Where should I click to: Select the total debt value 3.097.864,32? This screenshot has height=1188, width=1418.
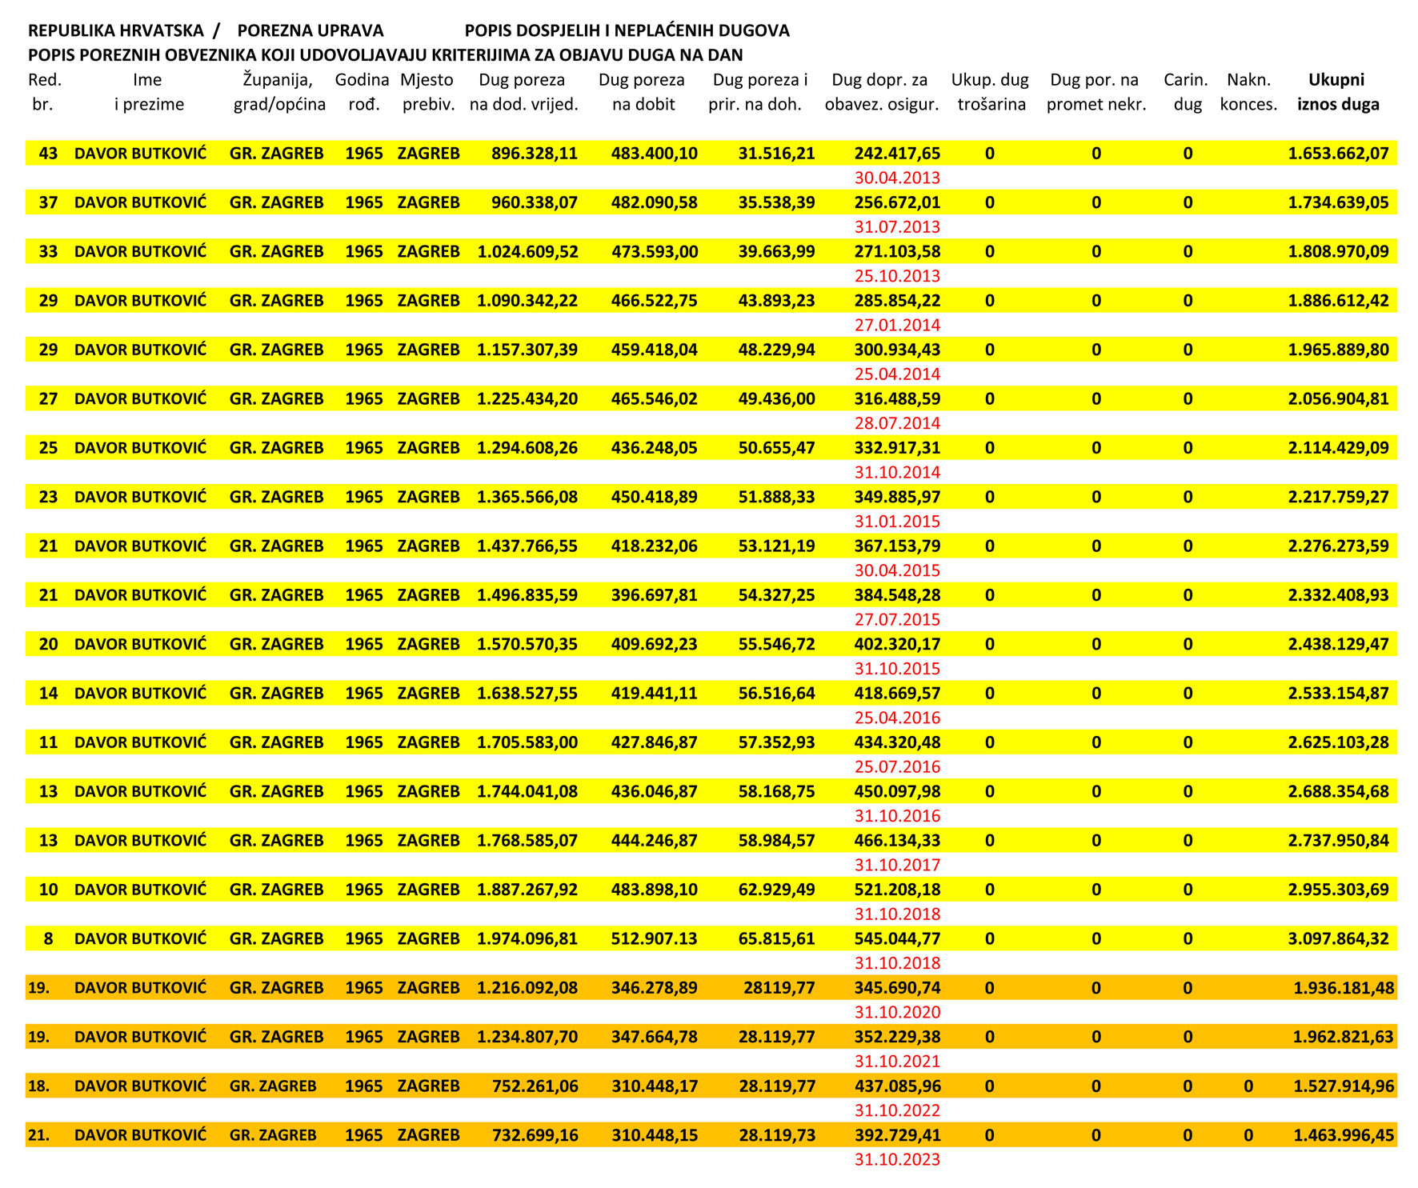(1338, 939)
